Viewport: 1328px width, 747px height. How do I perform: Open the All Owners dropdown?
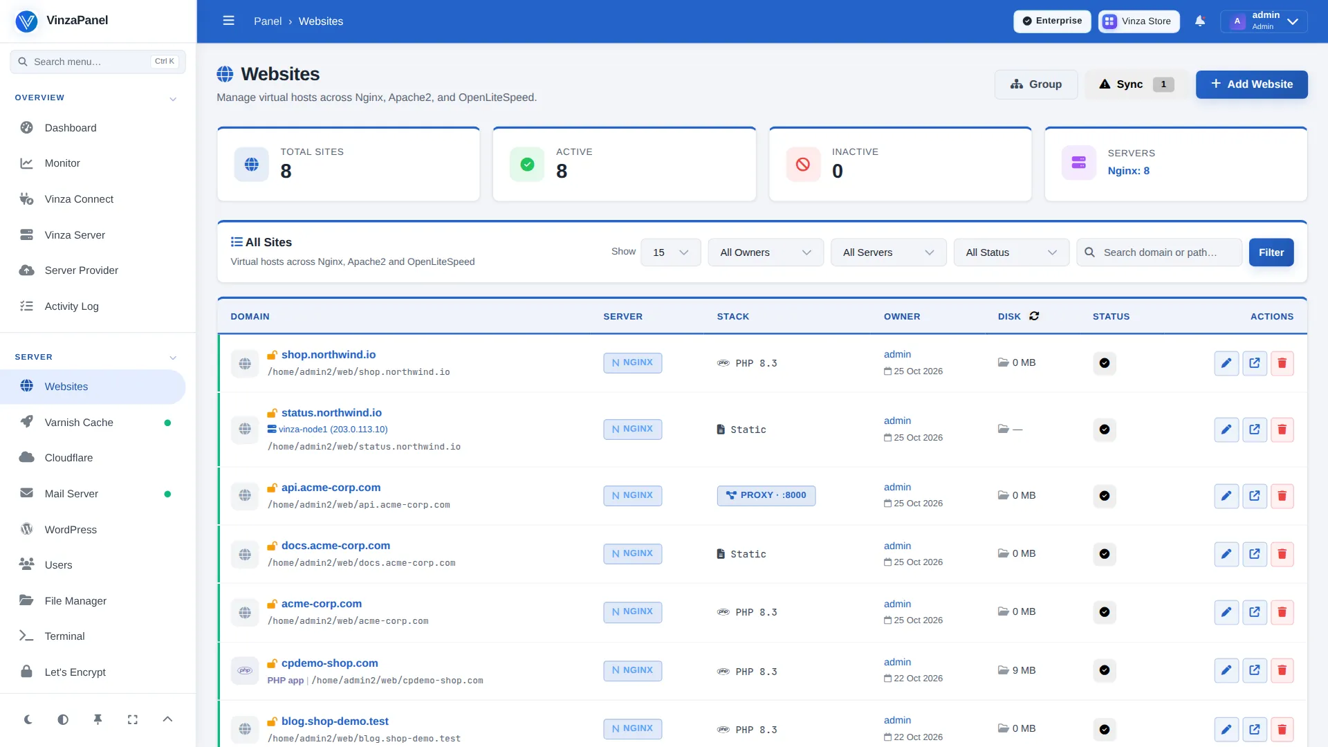[x=766, y=252]
